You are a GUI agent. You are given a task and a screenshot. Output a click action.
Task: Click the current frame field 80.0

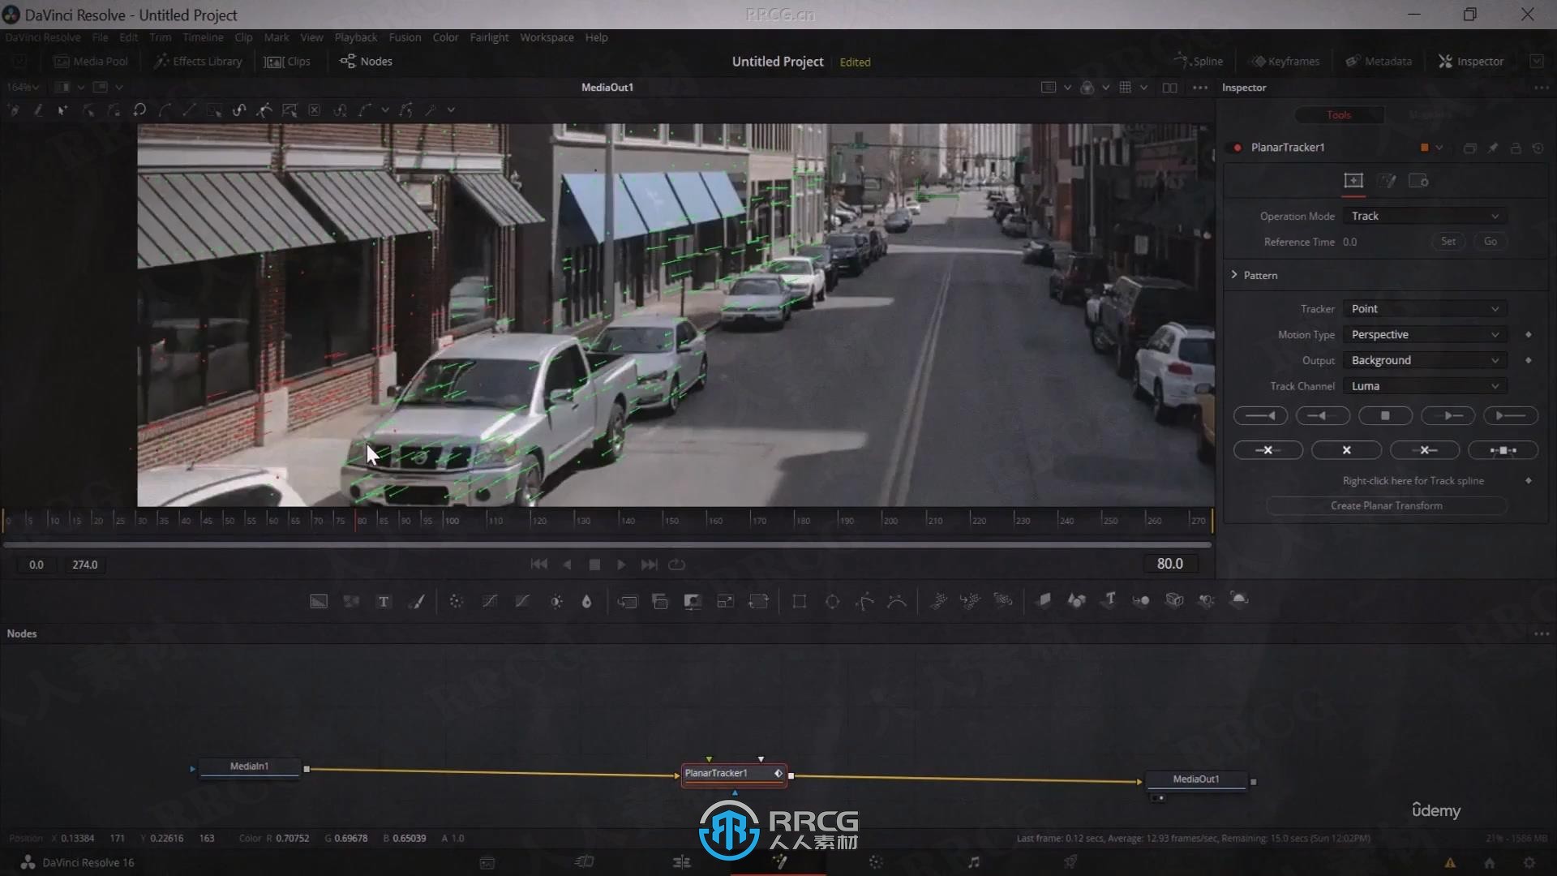1169,564
